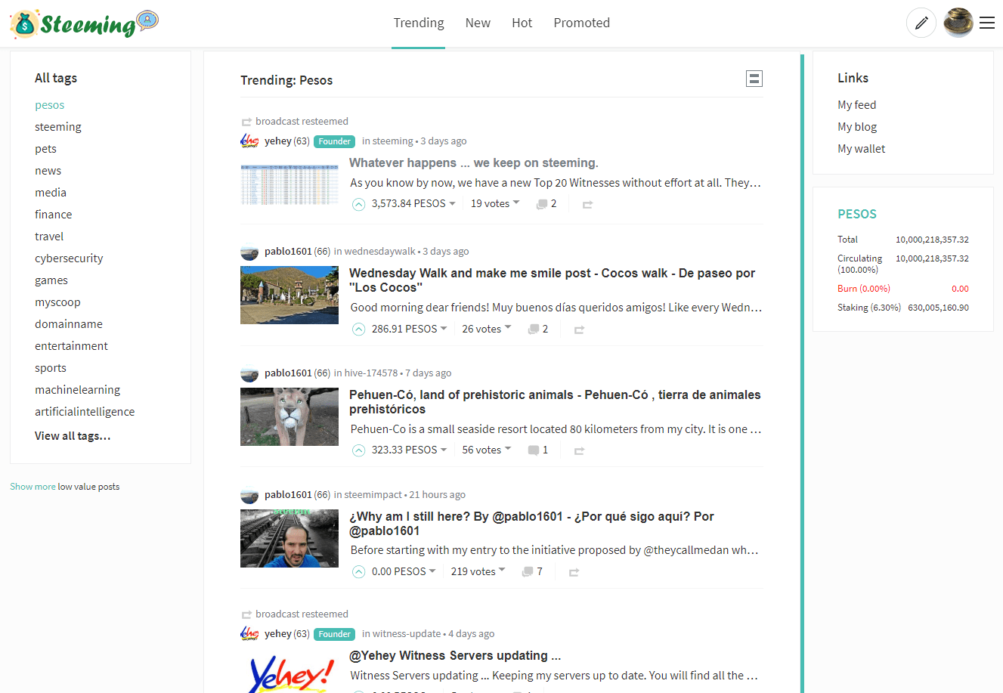The height and width of the screenshot is (693, 1003).
Task: Upvote the Wednesday Walk Cocos post
Action: (x=359, y=329)
